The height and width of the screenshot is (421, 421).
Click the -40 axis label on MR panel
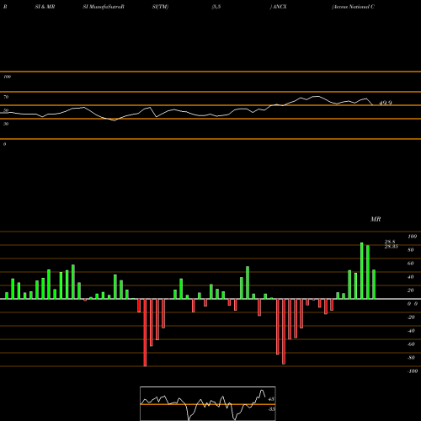click(411, 331)
